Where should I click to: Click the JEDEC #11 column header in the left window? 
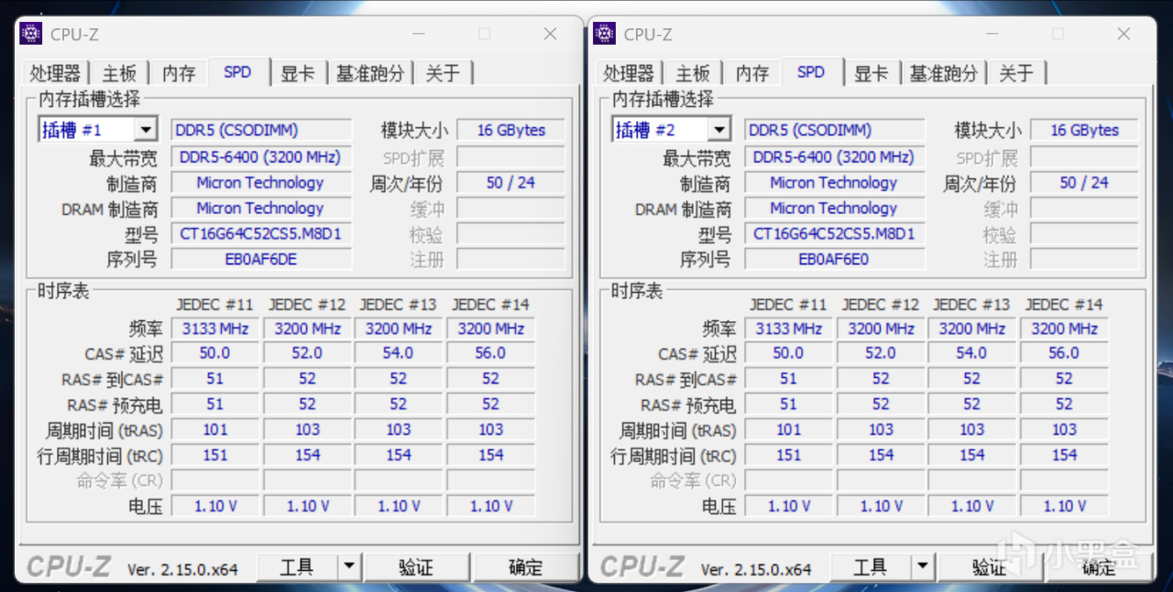pos(215,304)
